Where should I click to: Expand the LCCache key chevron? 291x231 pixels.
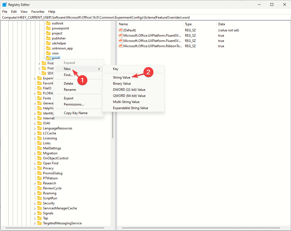35,133
